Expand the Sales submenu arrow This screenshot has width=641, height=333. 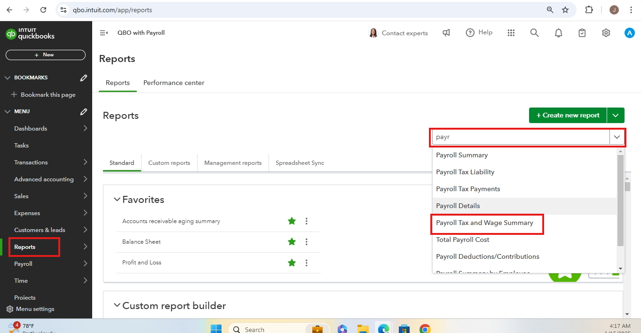85,196
